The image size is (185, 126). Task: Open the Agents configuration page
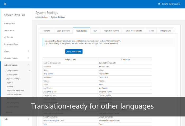pyautogui.click(x=10, y=83)
